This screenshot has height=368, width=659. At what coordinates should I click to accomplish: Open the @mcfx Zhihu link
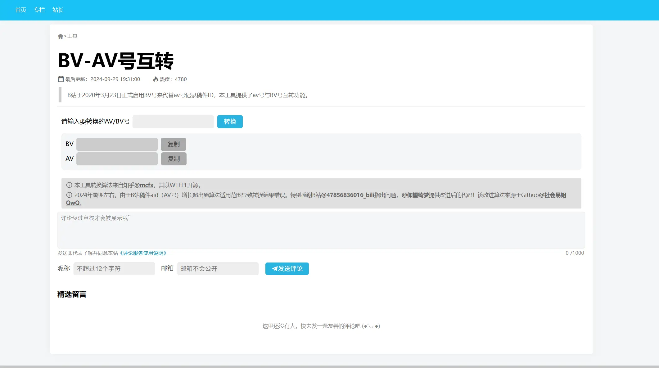coord(144,185)
